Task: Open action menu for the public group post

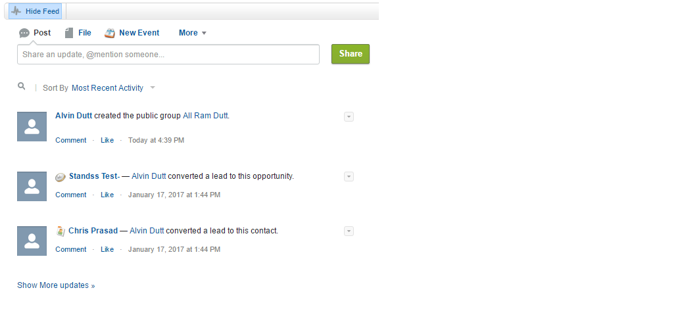Action: tap(349, 116)
